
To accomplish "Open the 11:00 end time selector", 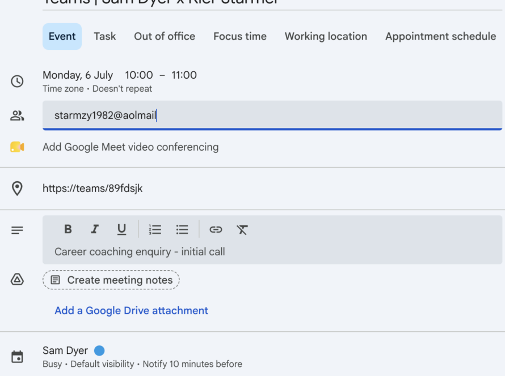I will tap(184, 75).
